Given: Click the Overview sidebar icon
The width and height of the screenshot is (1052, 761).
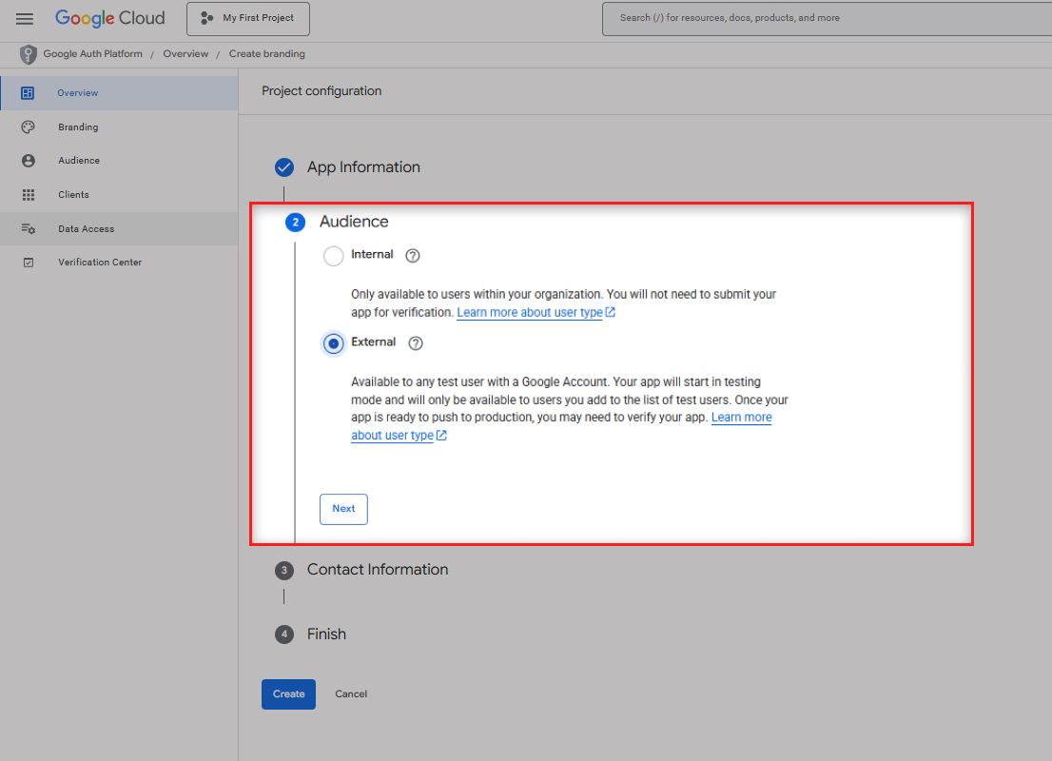Looking at the screenshot, I should [28, 93].
